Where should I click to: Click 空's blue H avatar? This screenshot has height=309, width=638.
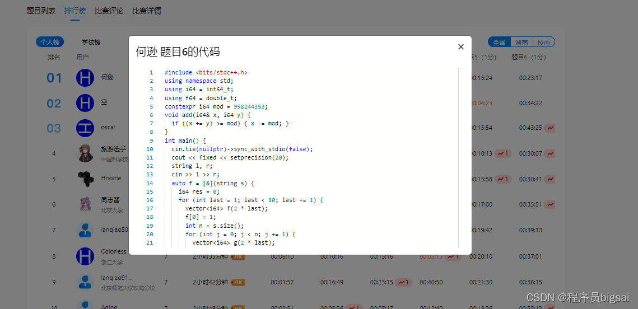pos(85,103)
